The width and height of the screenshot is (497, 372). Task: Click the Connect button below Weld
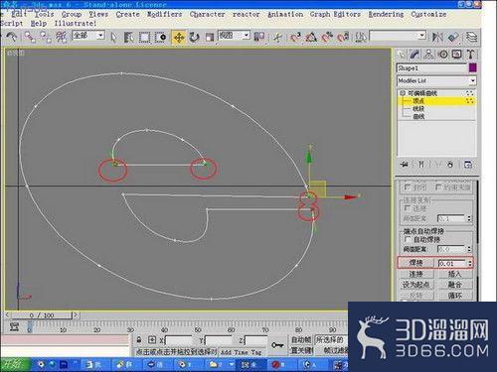click(415, 274)
